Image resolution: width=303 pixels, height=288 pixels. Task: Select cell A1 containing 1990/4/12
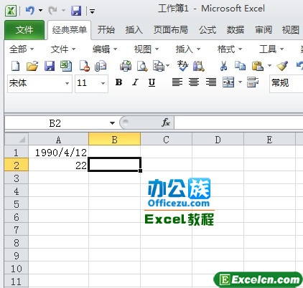(x=58, y=152)
